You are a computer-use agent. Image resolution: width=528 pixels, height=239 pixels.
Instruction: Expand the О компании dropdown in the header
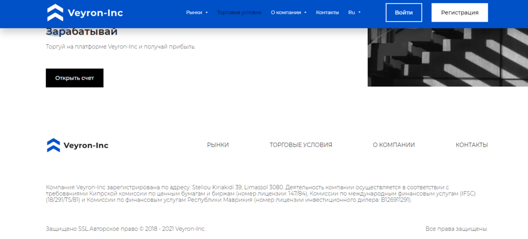coord(289,12)
